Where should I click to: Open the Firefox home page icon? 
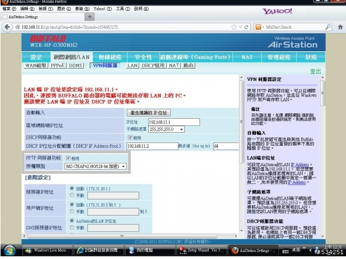click(x=340, y=27)
